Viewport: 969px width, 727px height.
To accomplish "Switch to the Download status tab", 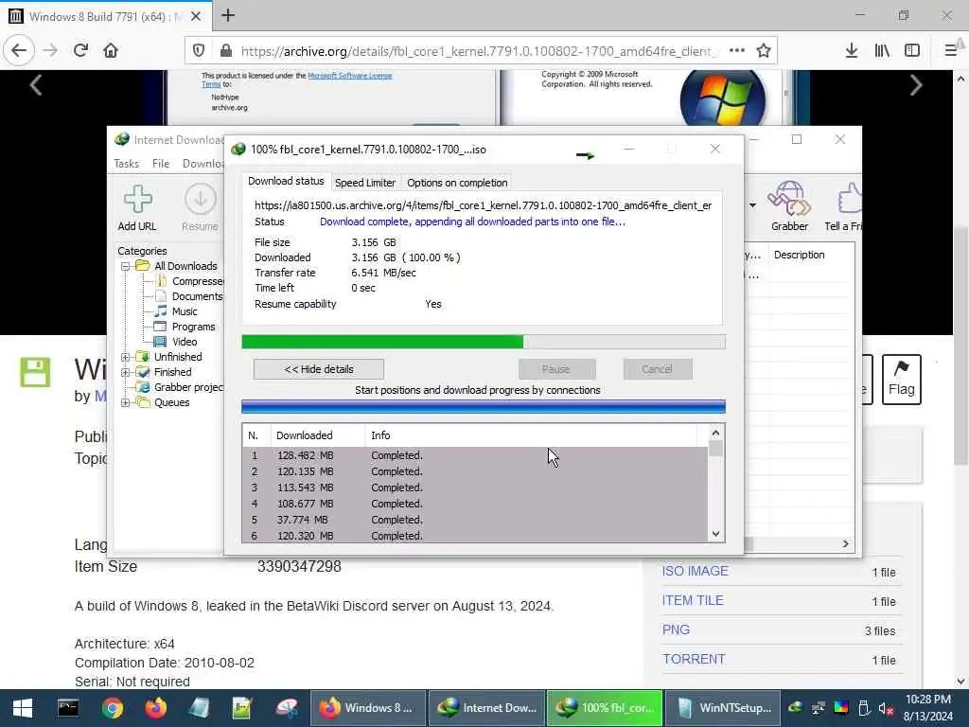I will coord(286,181).
